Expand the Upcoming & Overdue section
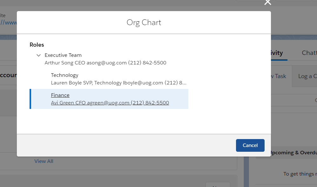Image resolution: width=317 pixels, height=187 pixels. pyautogui.click(x=295, y=152)
